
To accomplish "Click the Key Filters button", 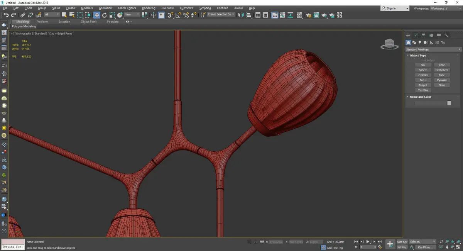I will click(x=425, y=247).
